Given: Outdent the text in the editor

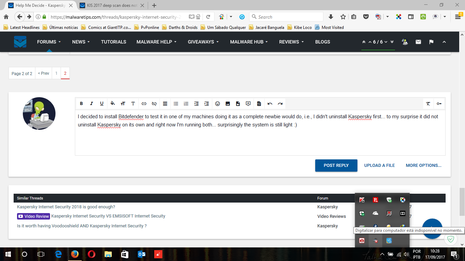Looking at the screenshot, I should pos(196,104).
